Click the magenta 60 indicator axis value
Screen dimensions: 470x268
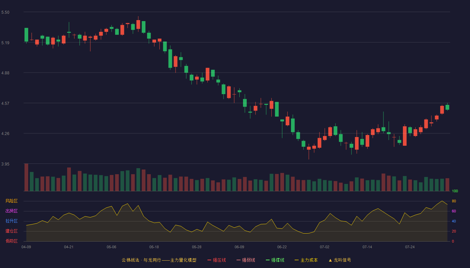(454, 211)
